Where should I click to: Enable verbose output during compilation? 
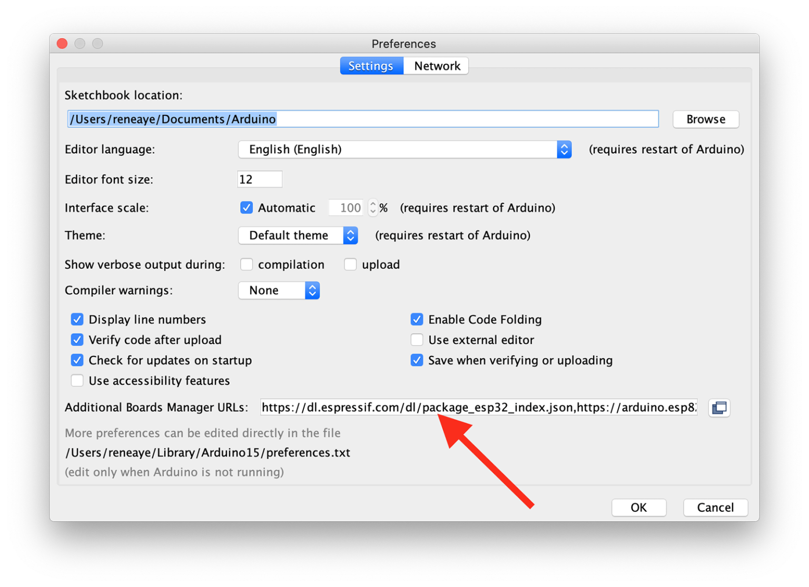click(x=246, y=265)
